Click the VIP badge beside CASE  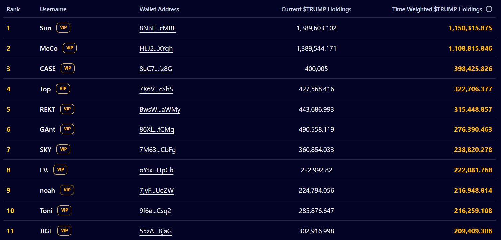coord(68,68)
